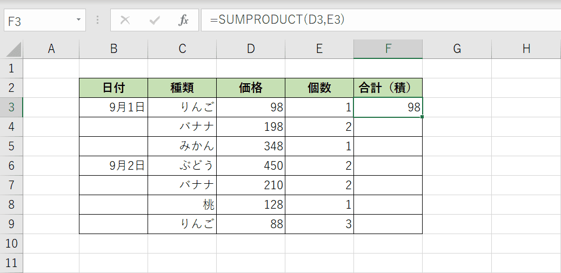Select row 8 header
The image size is (561, 273).
coord(11,205)
